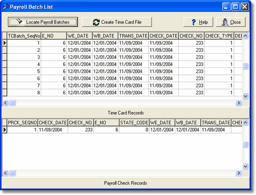The image size is (256, 195).
Task: Click WB_DATE cell in batch row 1
Action: pos(105,43)
